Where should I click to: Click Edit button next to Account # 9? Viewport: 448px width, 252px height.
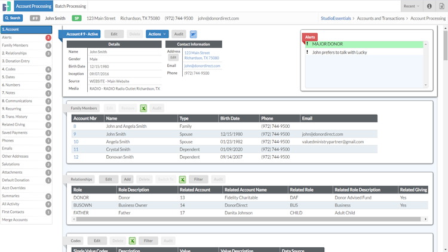[114, 34]
